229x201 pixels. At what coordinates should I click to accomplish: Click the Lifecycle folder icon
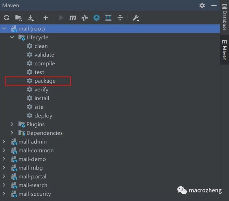22,37
